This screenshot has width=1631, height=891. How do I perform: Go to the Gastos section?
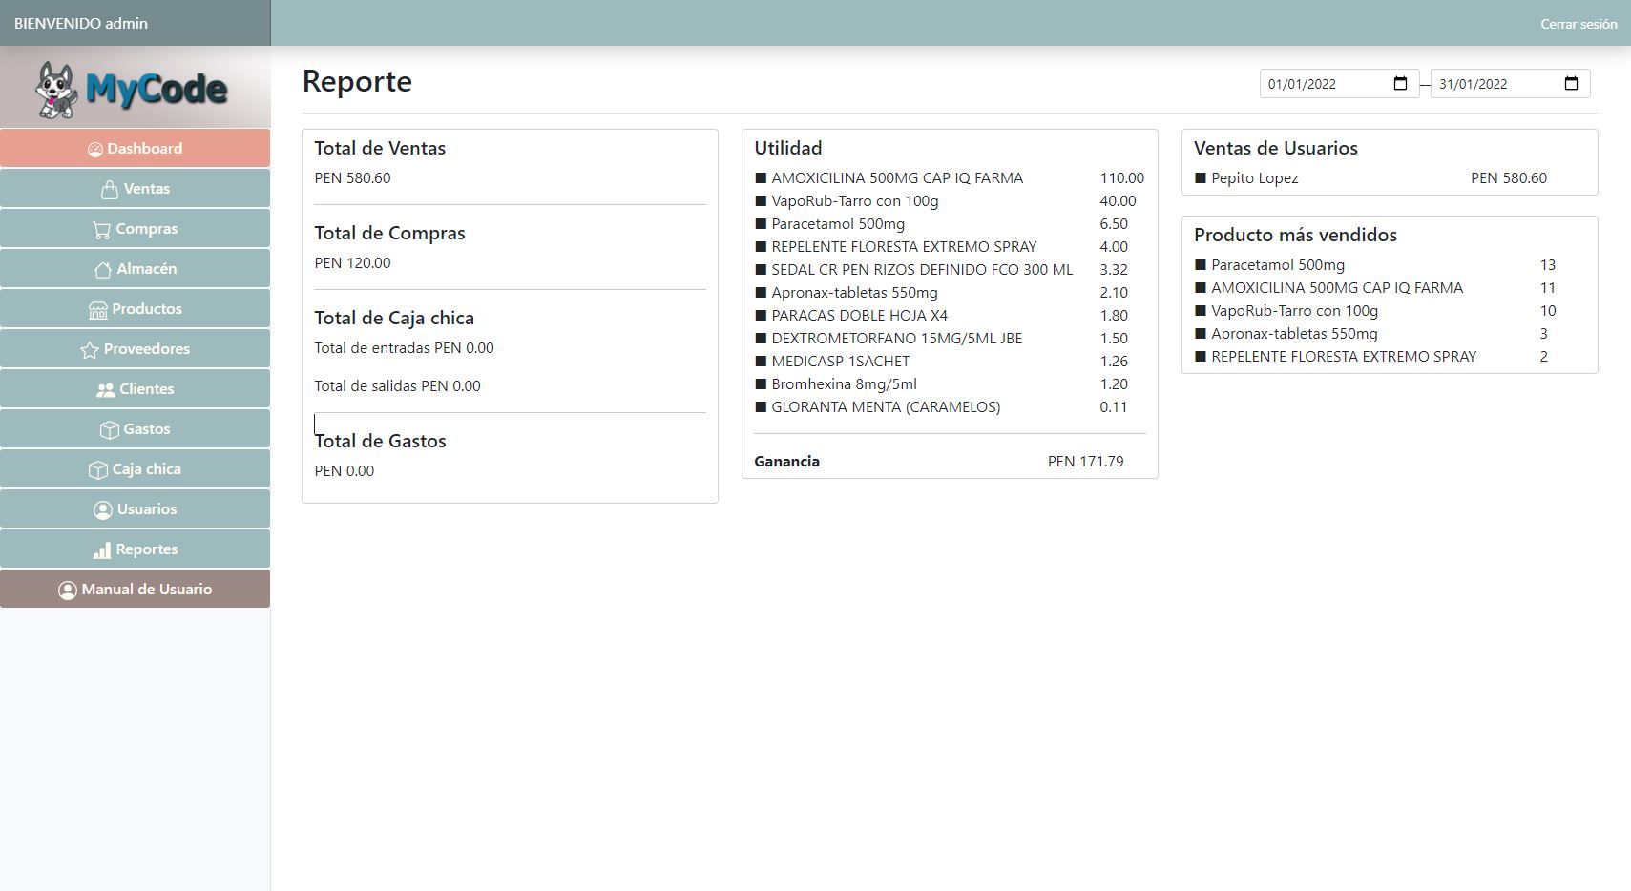135,429
